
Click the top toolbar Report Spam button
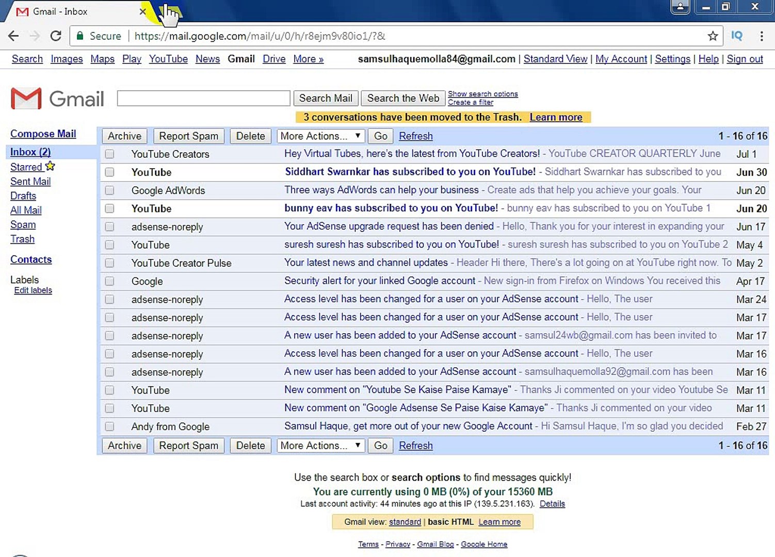click(189, 136)
